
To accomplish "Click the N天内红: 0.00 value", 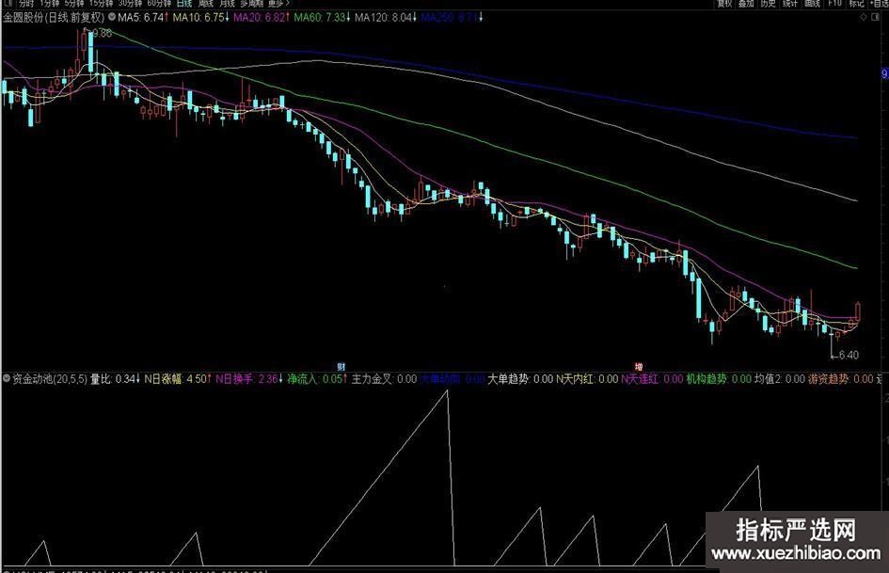I will [x=587, y=379].
